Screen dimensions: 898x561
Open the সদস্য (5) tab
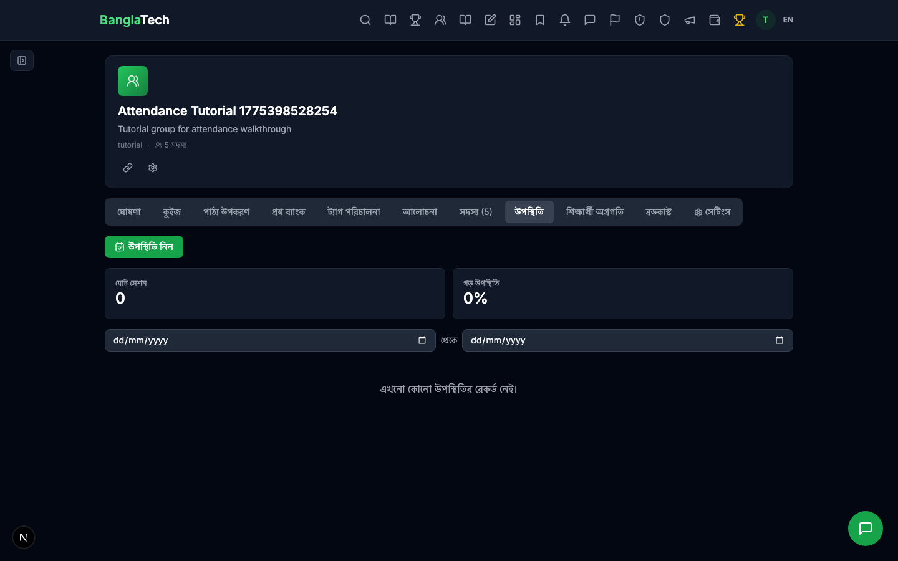coord(475,212)
